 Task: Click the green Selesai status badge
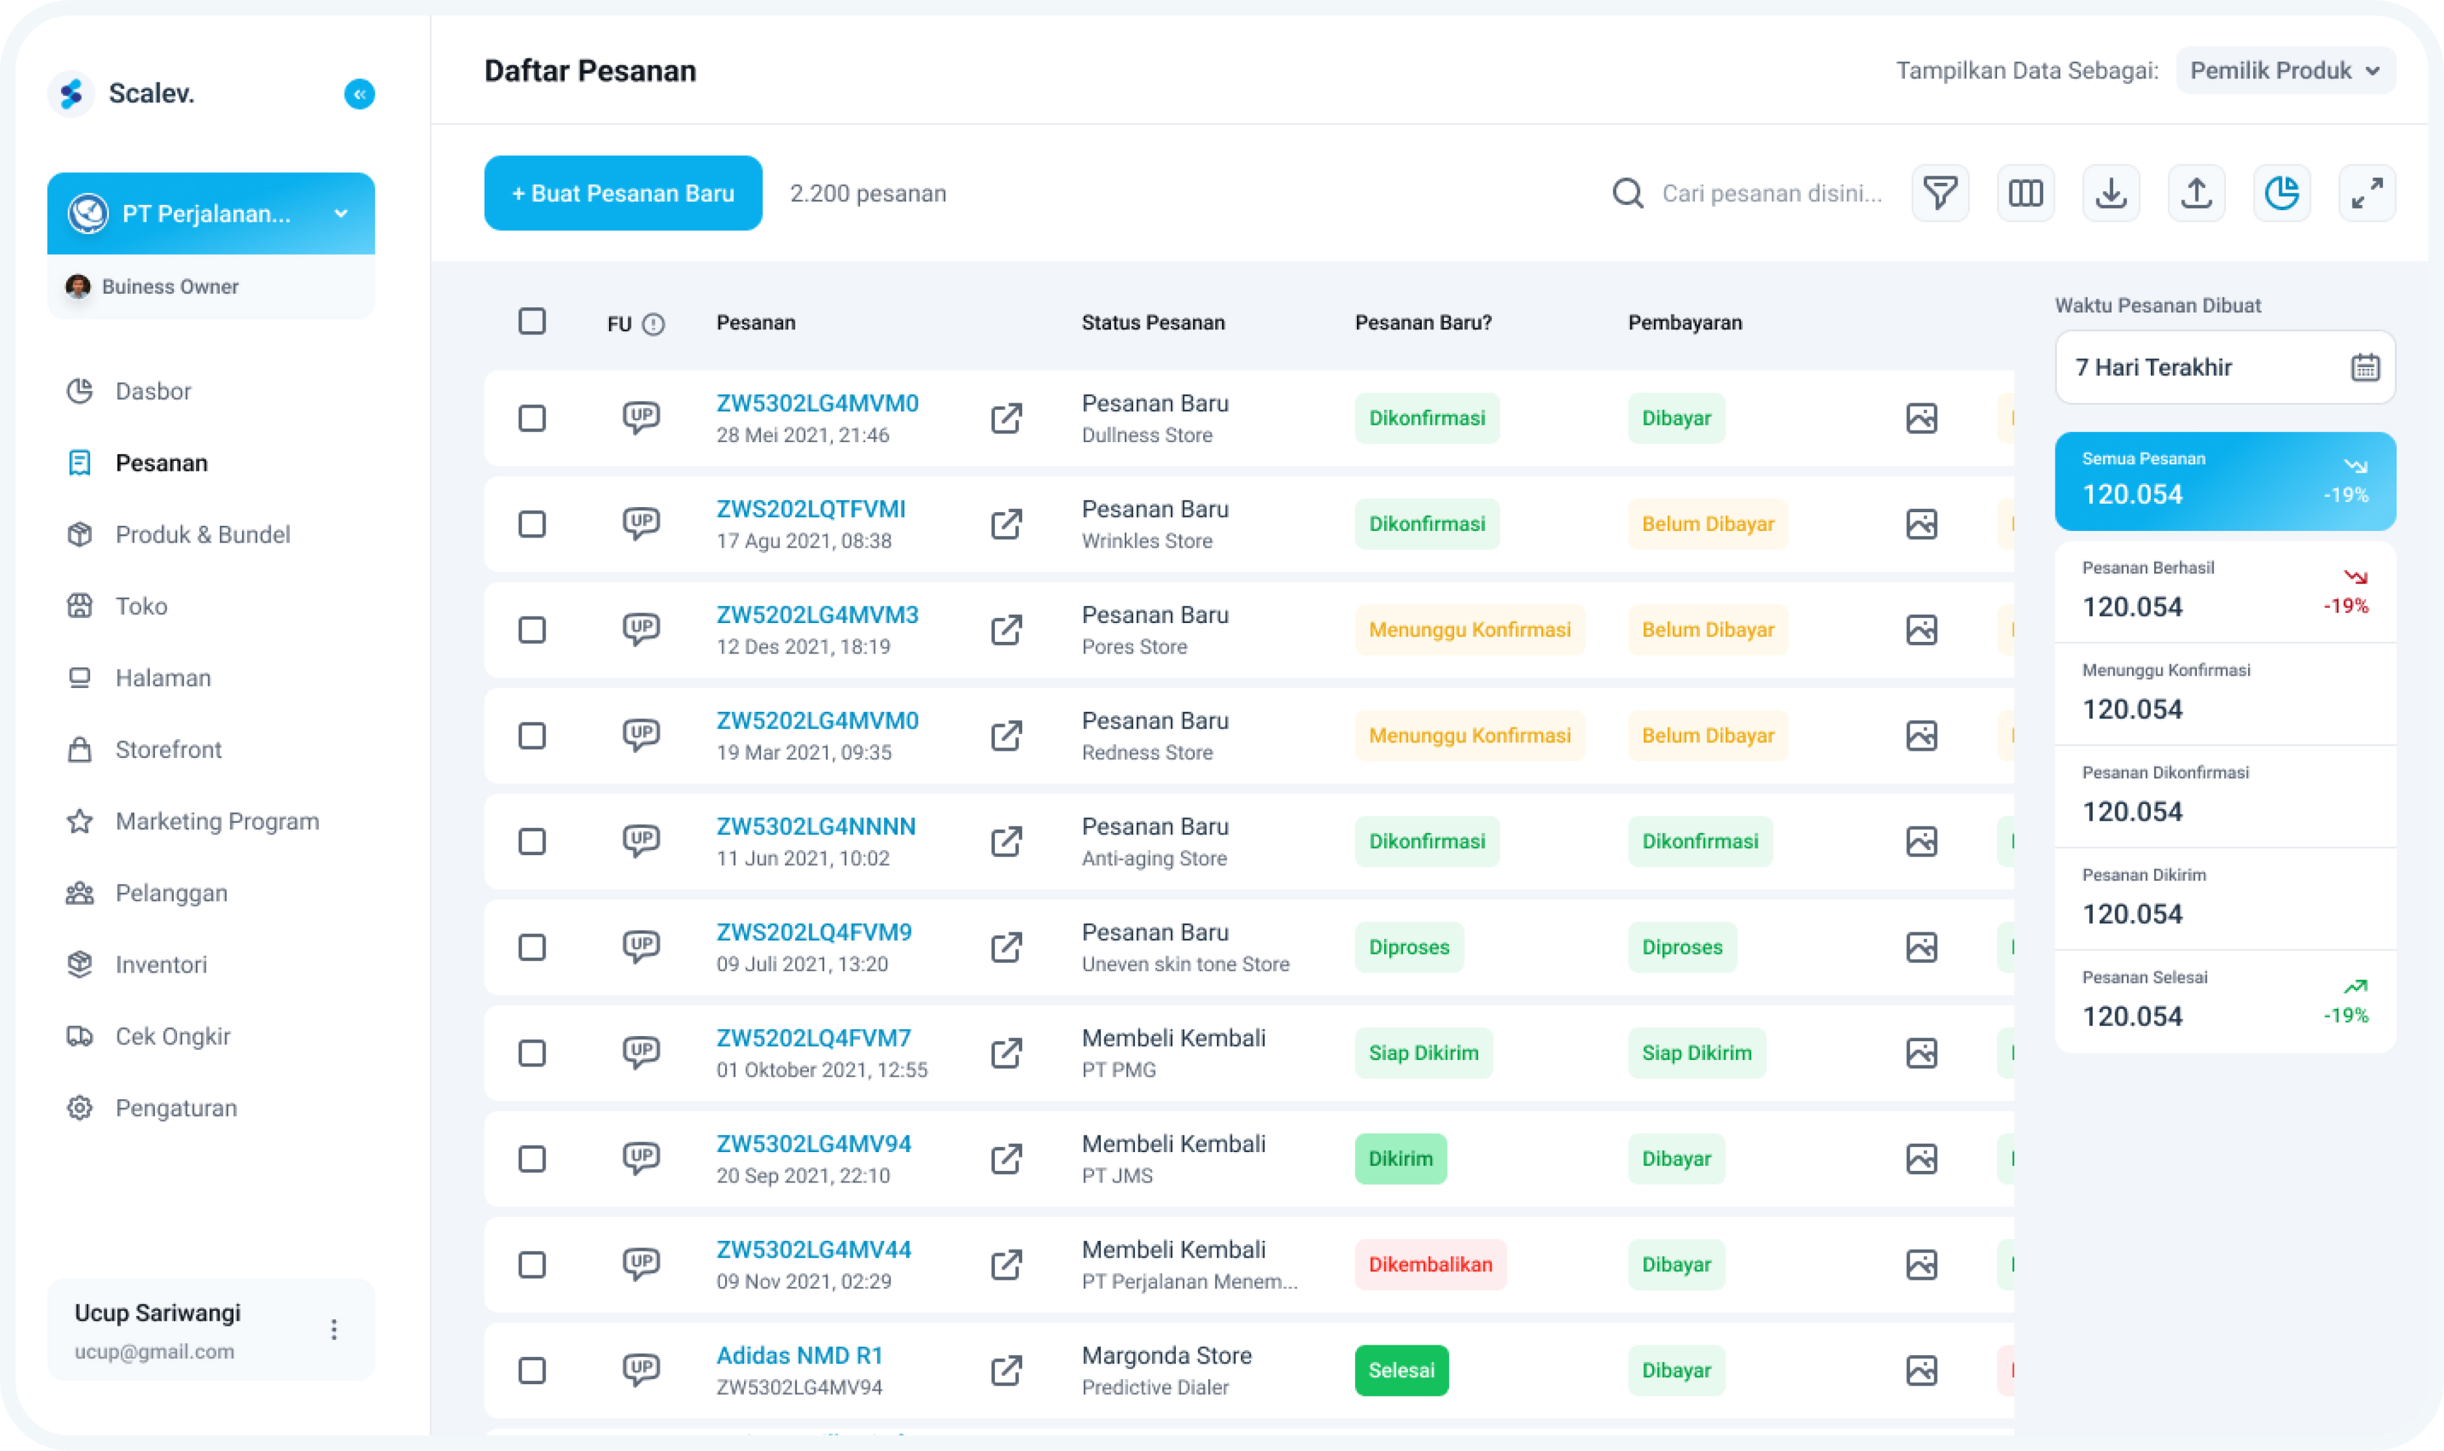coord(1400,1370)
